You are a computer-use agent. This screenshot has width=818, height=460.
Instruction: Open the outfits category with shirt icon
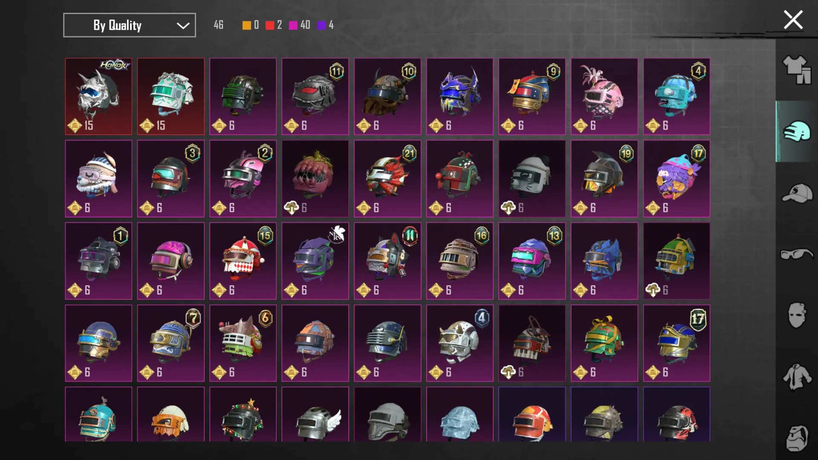797,70
